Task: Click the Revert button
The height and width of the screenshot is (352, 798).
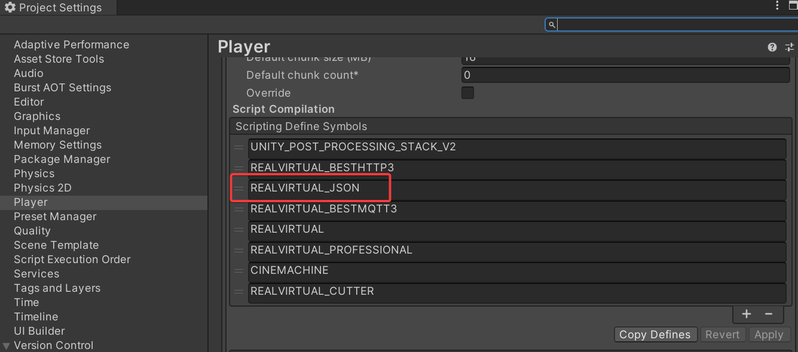Action: tap(722, 335)
